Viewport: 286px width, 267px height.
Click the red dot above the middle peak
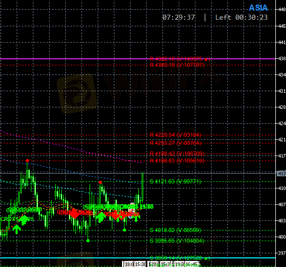[100, 182]
